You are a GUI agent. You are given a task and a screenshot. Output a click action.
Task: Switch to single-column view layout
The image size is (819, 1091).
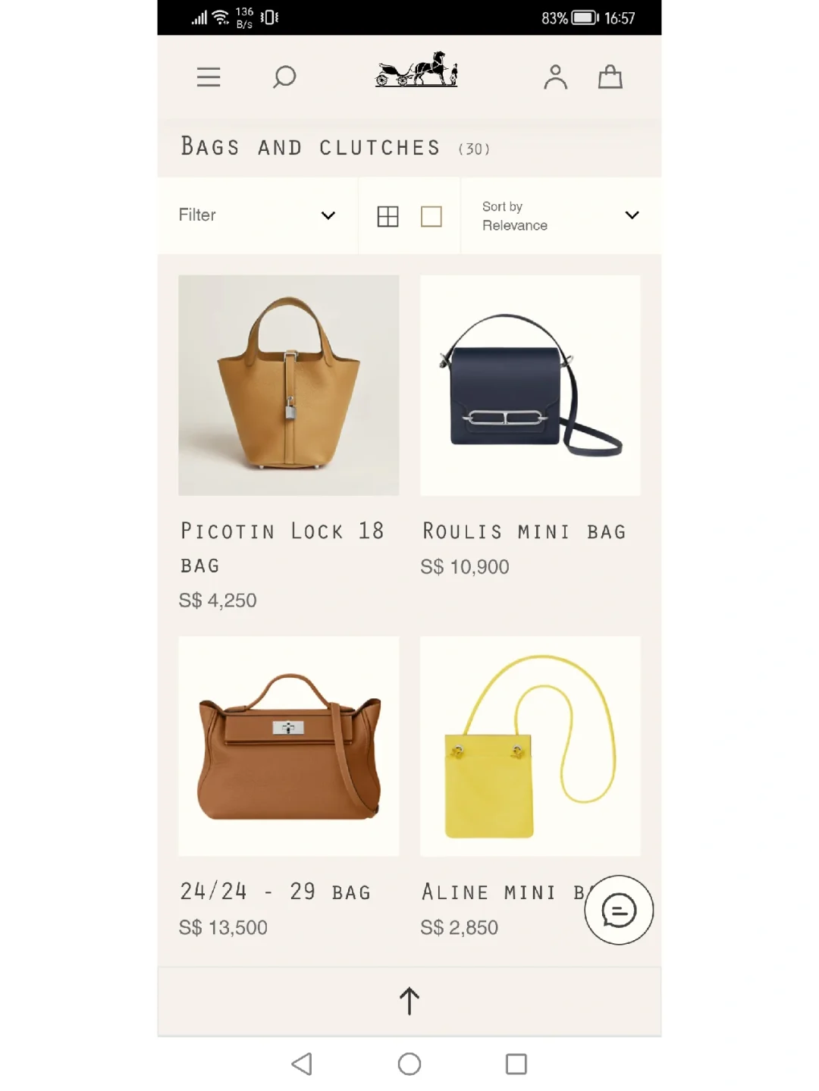pyautogui.click(x=431, y=217)
